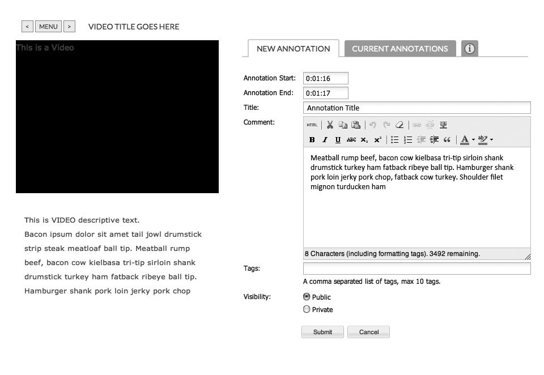Toggle the HTML source view
This screenshot has height=375, width=544.
(x=312, y=125)
